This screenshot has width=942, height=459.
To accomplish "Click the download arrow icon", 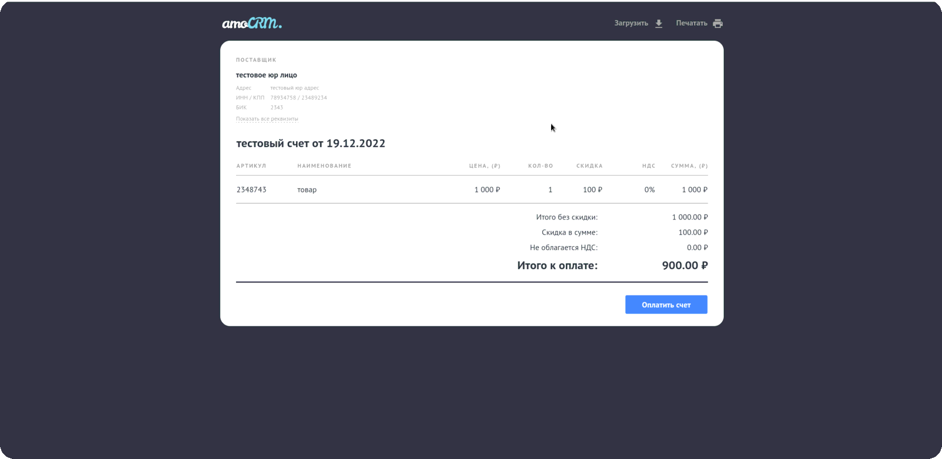I will pos(659,24).
